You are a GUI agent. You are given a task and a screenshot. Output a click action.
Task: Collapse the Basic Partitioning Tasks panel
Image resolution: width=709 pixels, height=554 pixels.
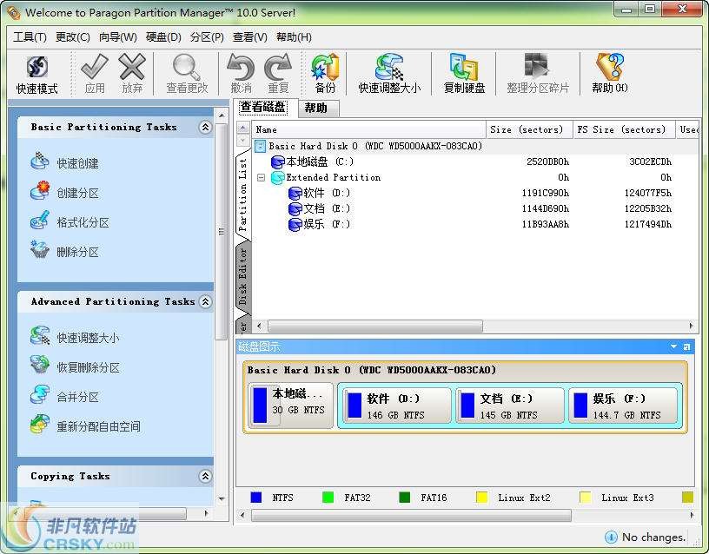[x=205, y=127]
